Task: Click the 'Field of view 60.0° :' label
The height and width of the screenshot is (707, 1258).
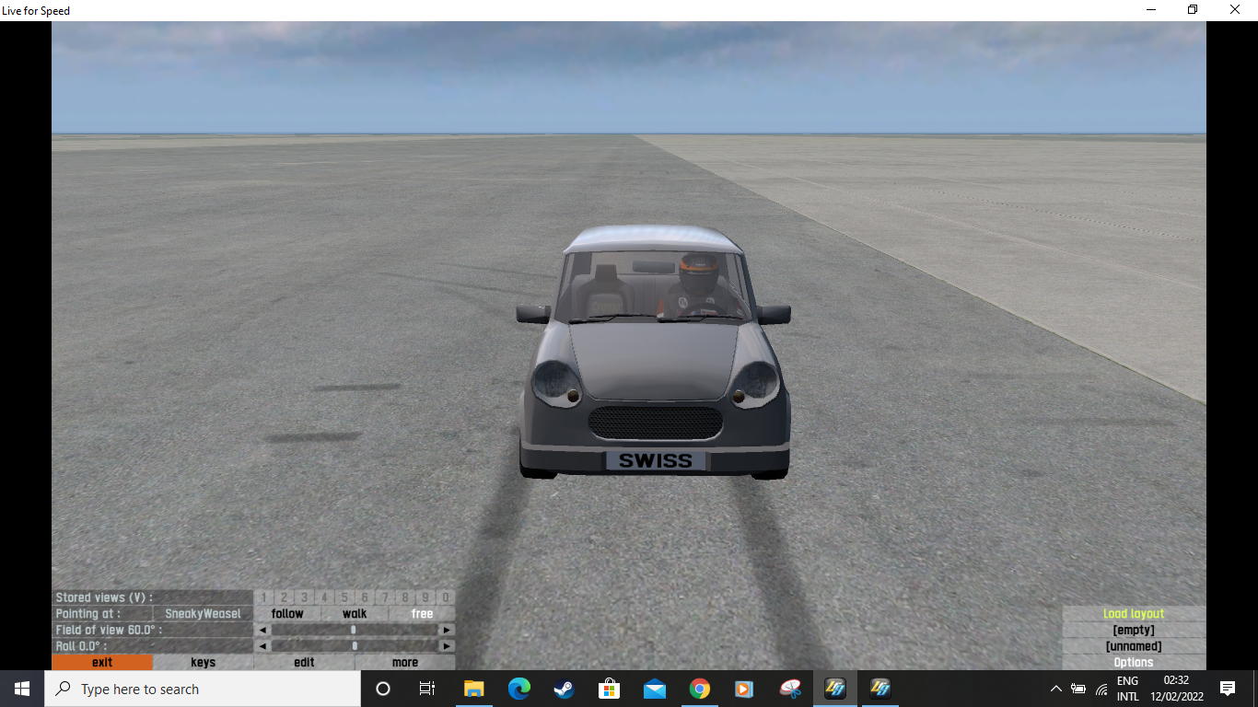Action: click(109, 631)
